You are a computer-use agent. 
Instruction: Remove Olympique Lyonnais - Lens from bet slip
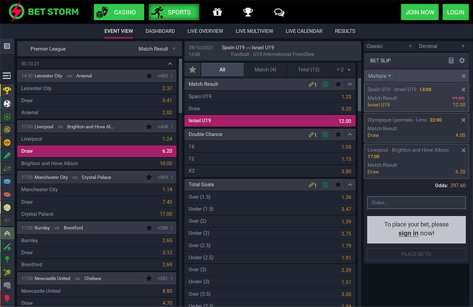464,120
